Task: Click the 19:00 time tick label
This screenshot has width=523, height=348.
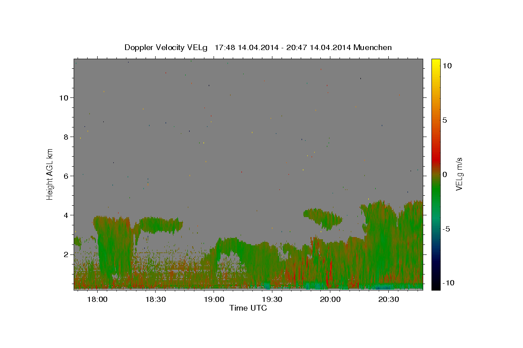Action: click(x=214, y=300)
